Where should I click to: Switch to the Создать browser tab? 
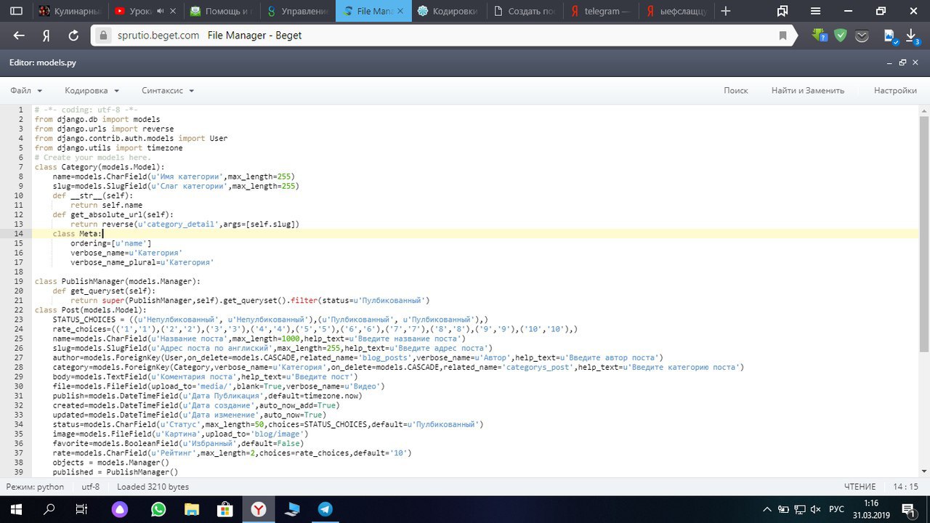pyautogui.click(x=525, y=12)
